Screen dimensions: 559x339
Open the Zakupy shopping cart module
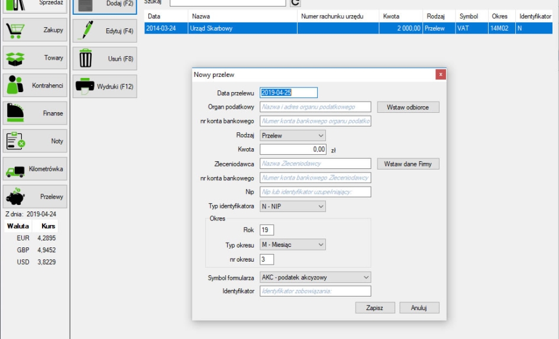pos(35,30)
